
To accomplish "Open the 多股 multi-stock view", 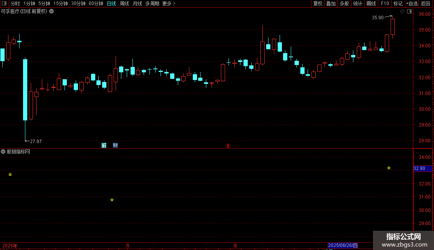I will click(344, 3).
